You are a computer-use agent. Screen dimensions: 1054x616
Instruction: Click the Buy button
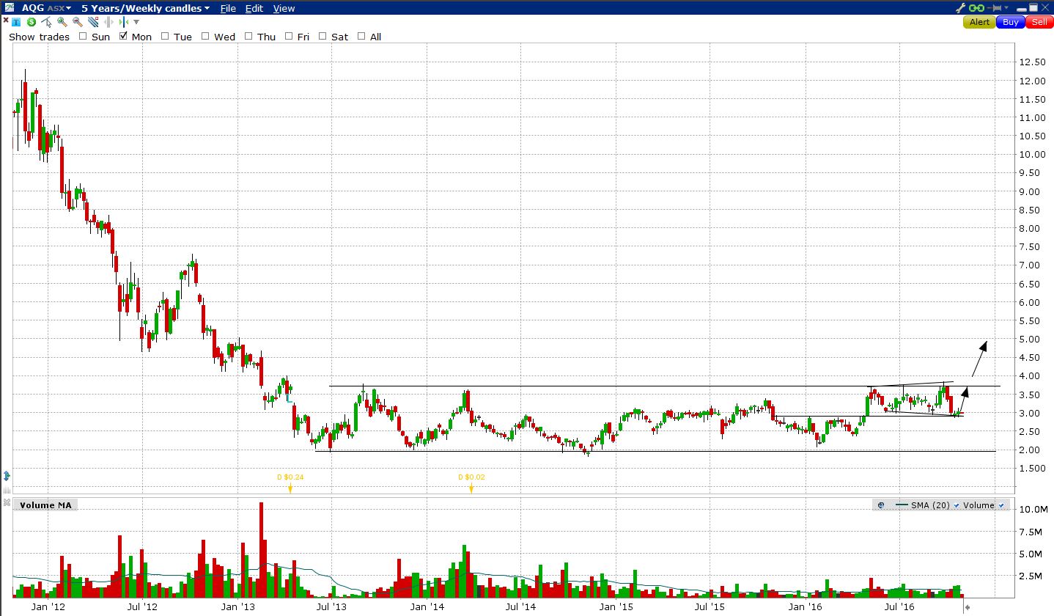[1011, 22]
